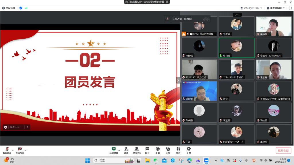Expand share options arrow beside 共享屏幕

119,150
